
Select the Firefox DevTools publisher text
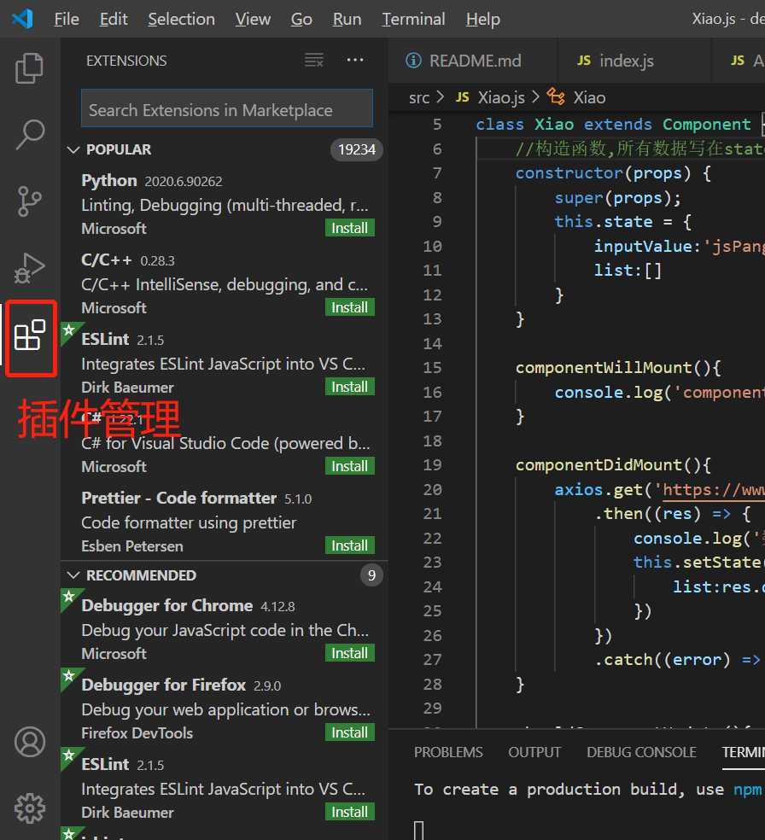click(x=137, y=732)
